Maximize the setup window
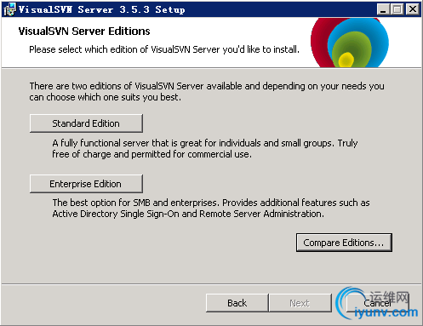The image size is (423, 326). (x=397, y=9)
